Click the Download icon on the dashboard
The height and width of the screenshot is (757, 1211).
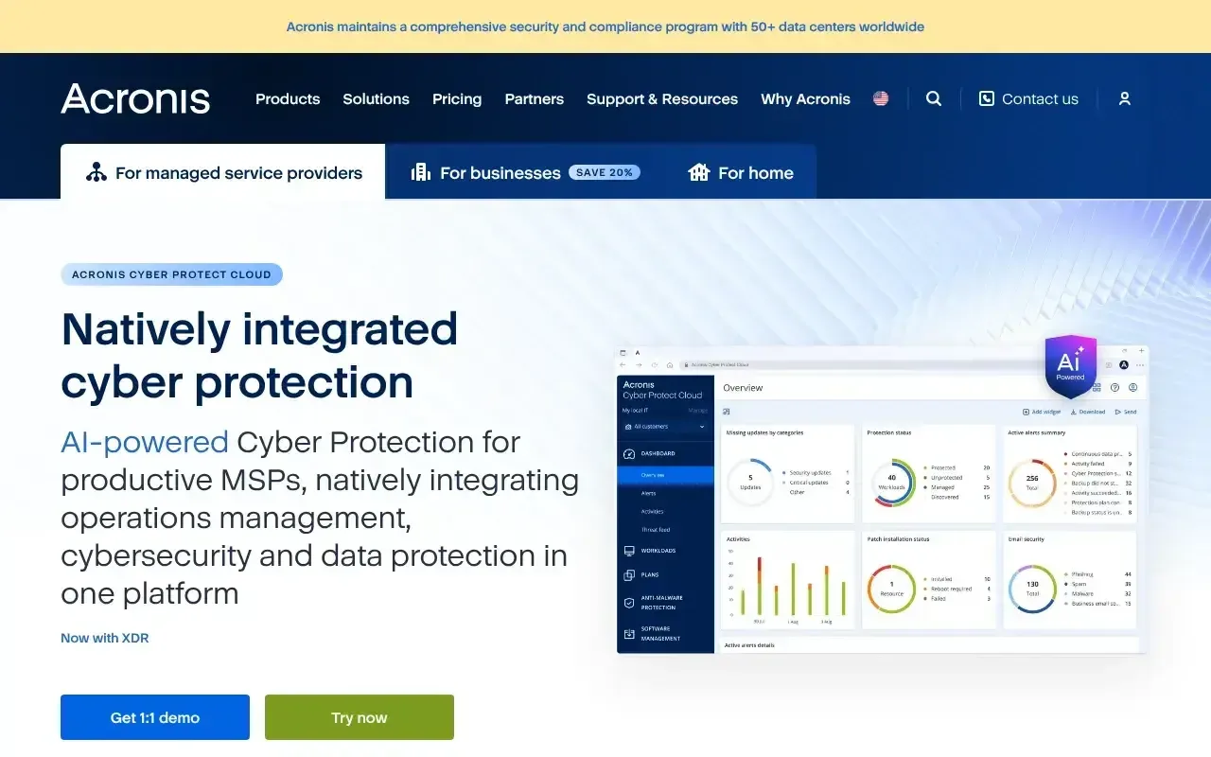(1072, 412)
